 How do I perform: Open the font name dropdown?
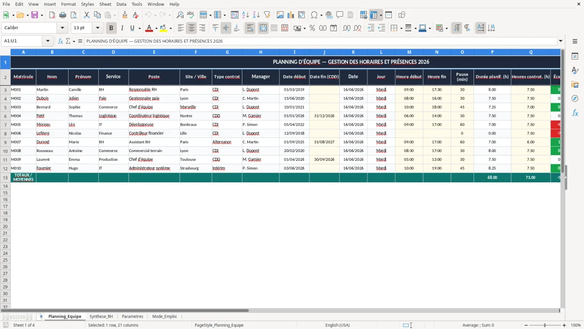point(62,28)
